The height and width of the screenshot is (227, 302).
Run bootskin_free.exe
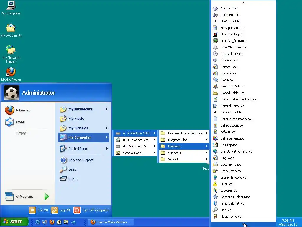coord(243,41)
